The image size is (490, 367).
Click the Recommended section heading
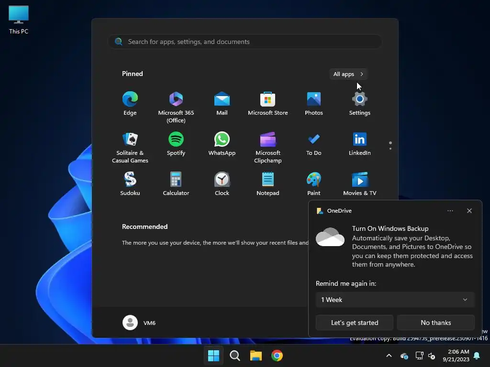pos(145,227)
